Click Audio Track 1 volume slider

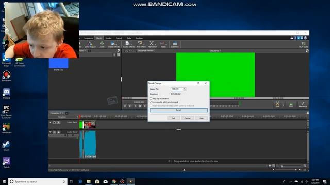pyautogui.click(x=57, y=135)
